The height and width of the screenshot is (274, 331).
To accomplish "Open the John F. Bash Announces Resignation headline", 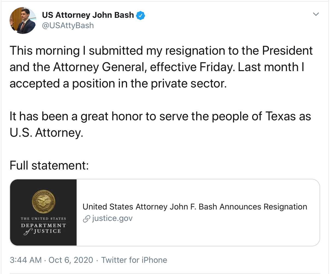I will [x=195, y=207].
